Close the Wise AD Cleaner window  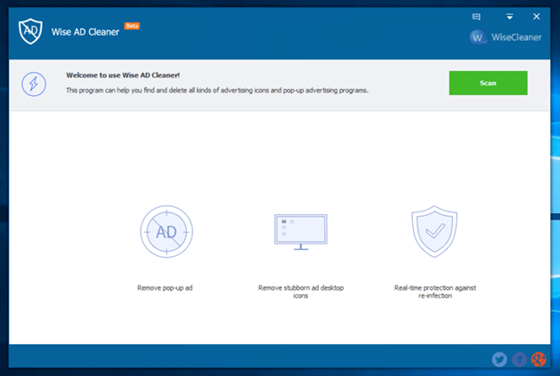[536, 16]
